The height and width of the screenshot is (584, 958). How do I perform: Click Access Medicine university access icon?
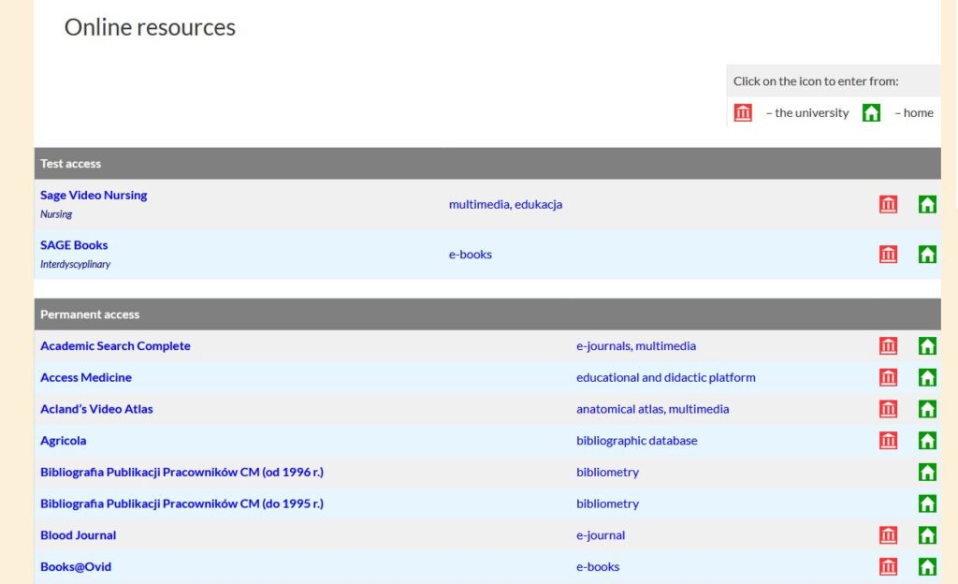(888, 377)
